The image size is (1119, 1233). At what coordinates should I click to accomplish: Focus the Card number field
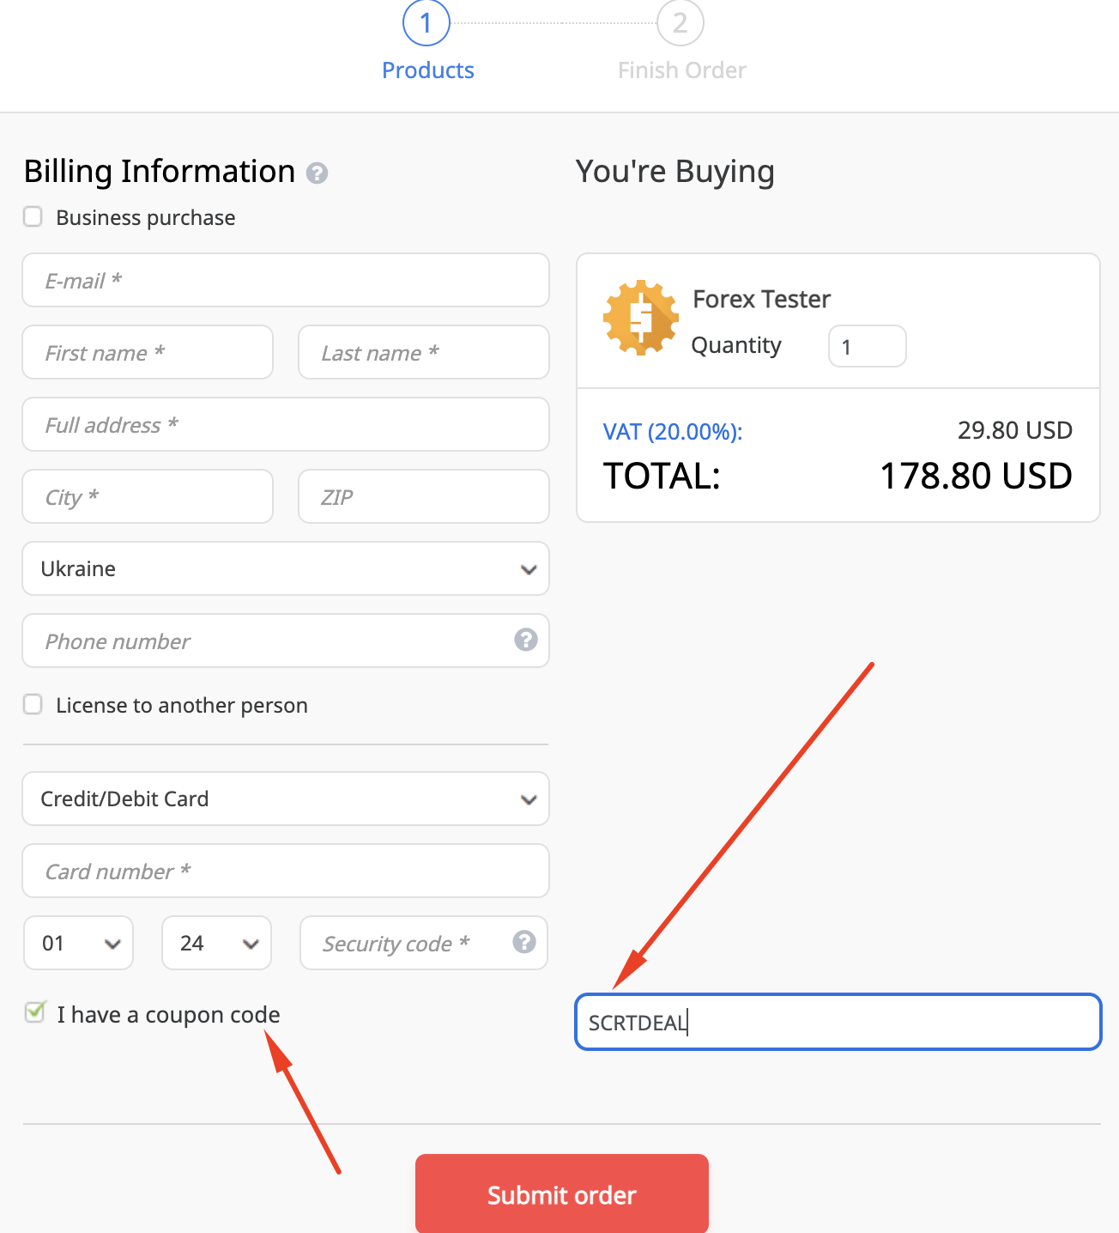point(285,871)
